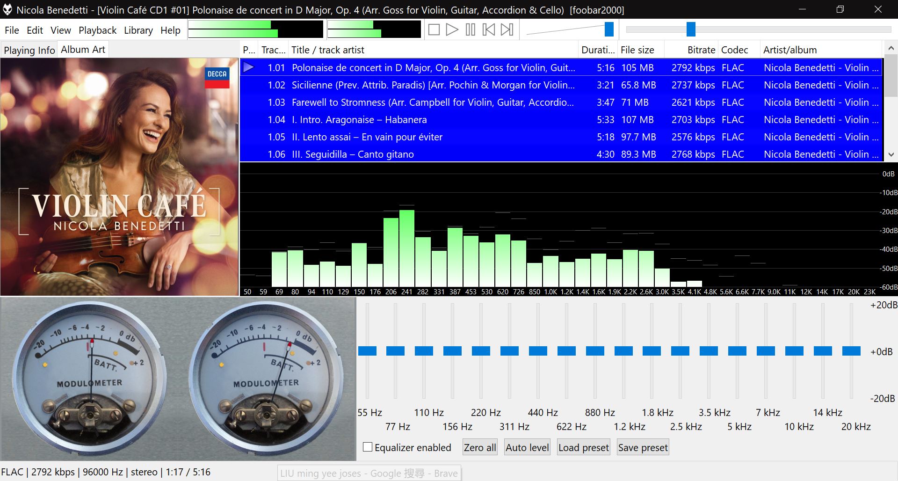Open the View menu
898x481 pixels.
tap(61, 30)
